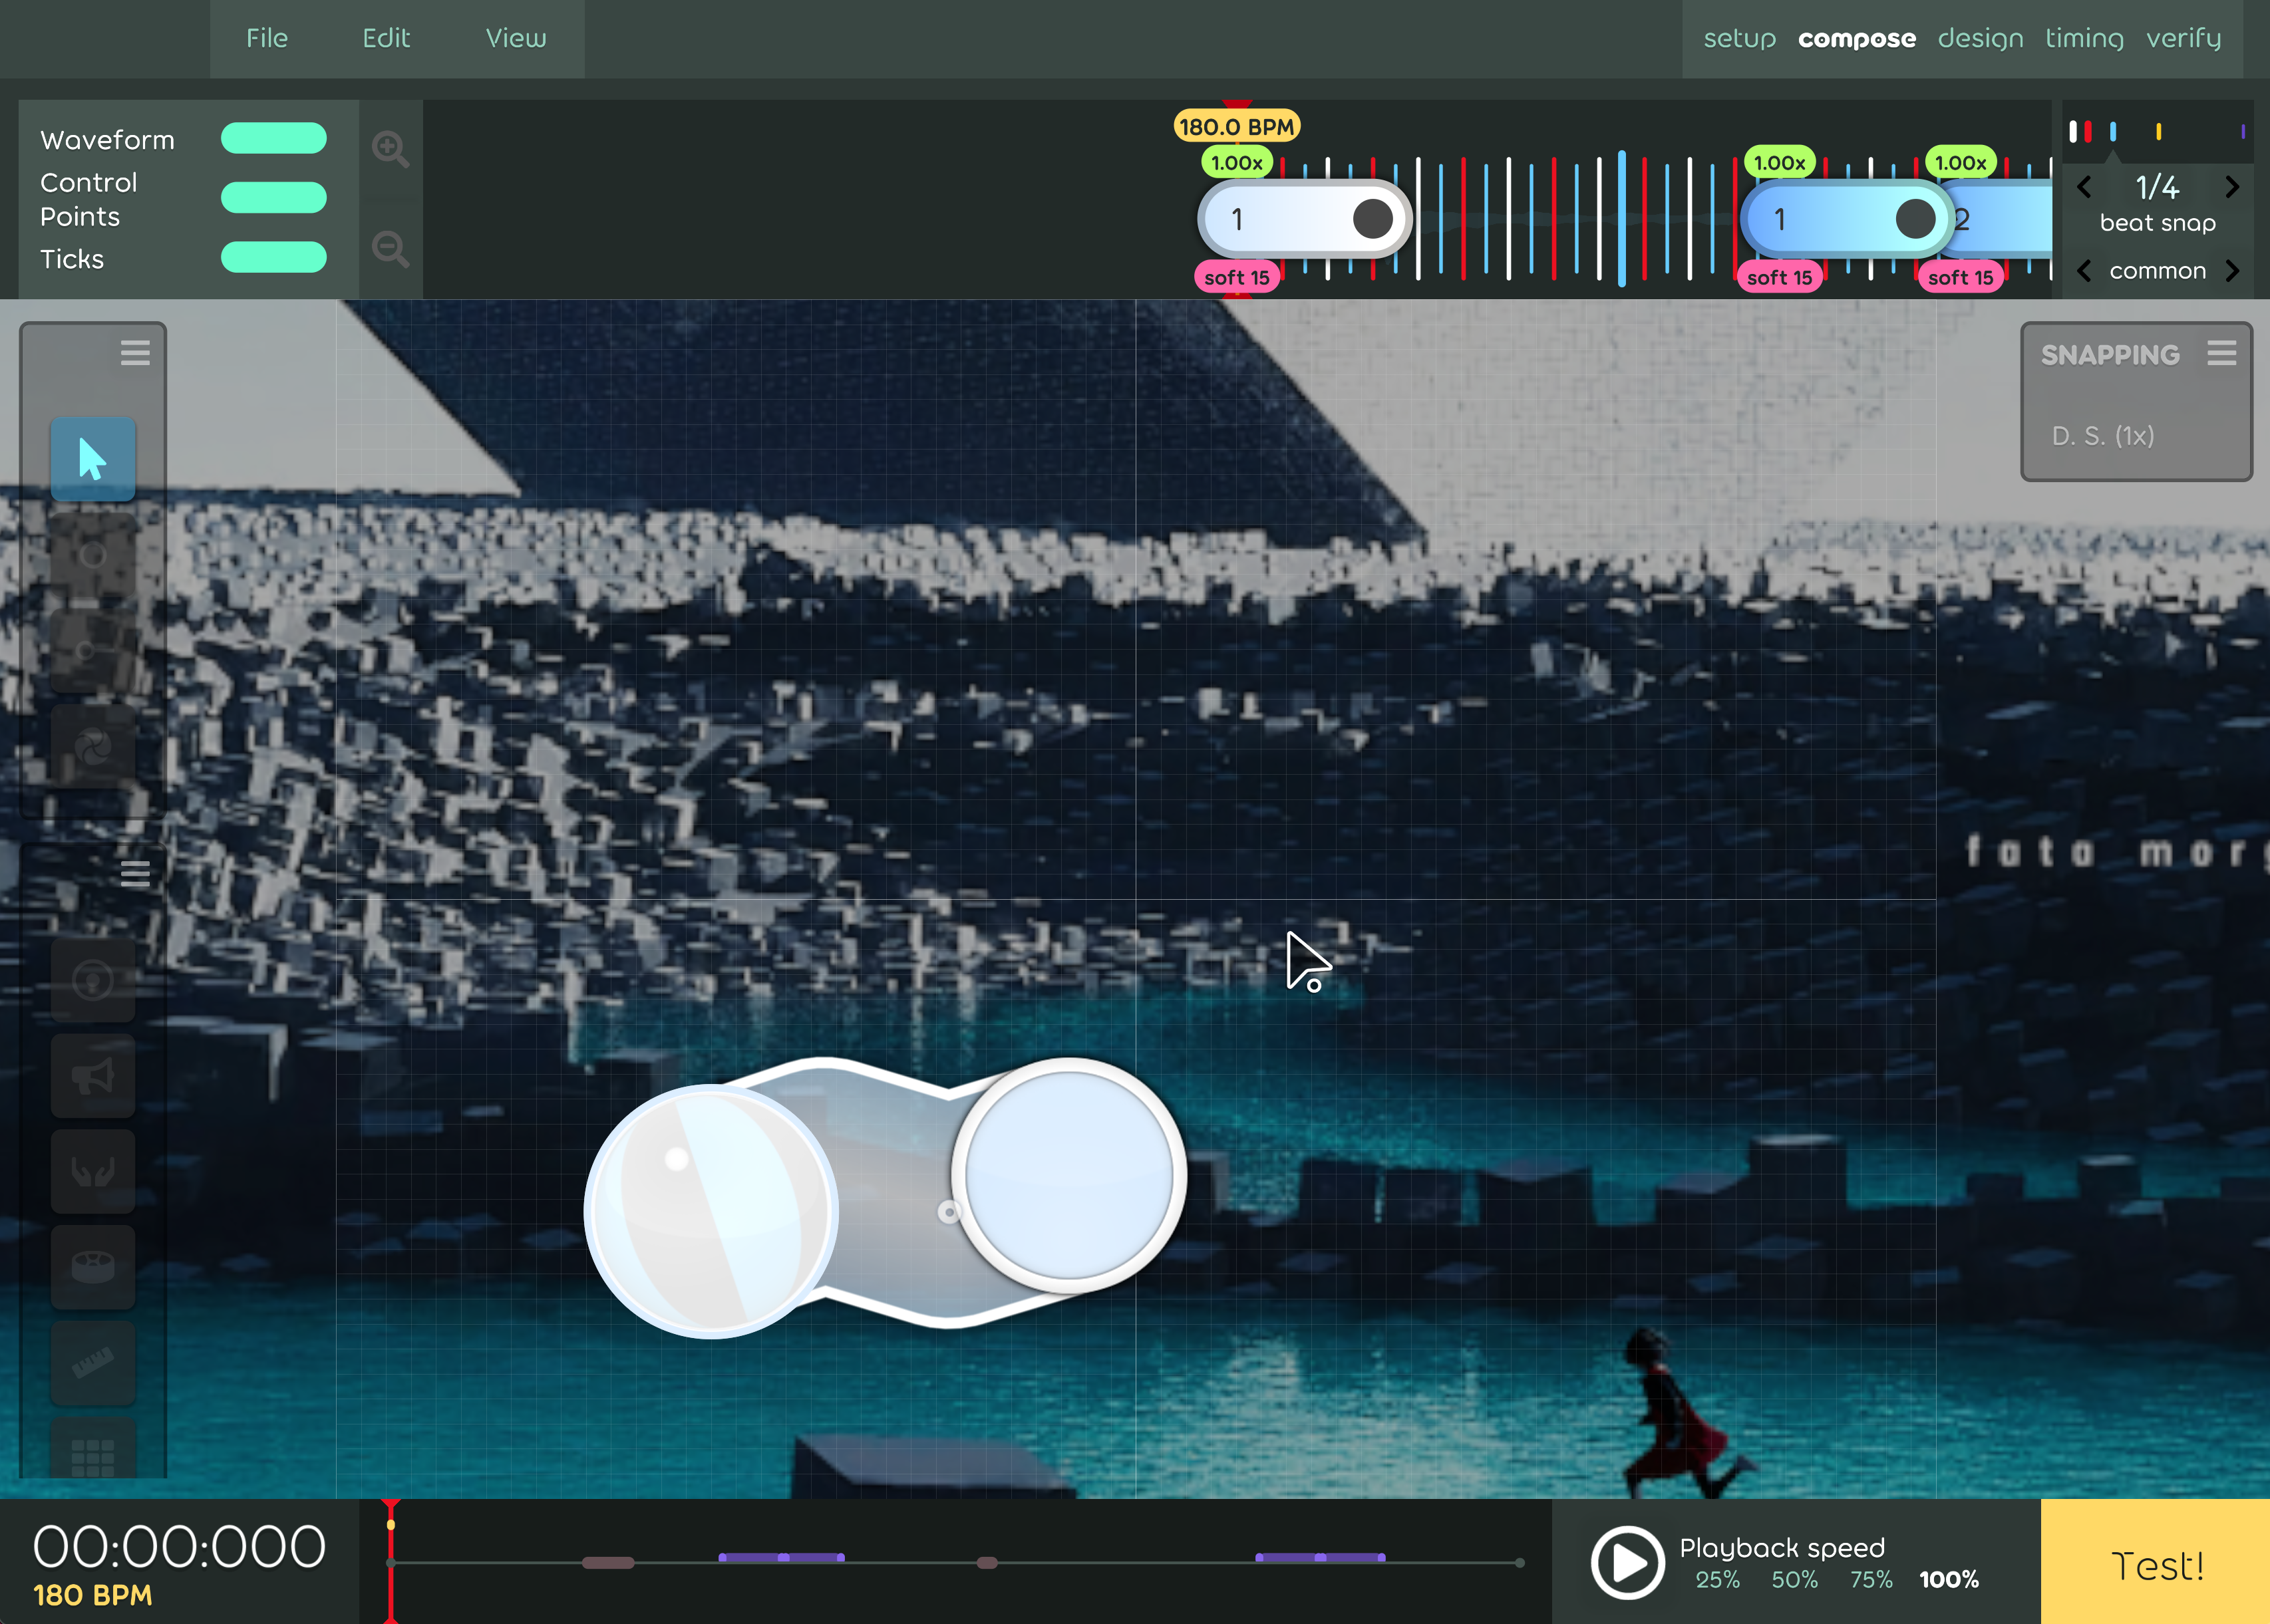Toggle the whistle megaphone hitsound
2270x1624 pixels.
tap(93, 1076)
